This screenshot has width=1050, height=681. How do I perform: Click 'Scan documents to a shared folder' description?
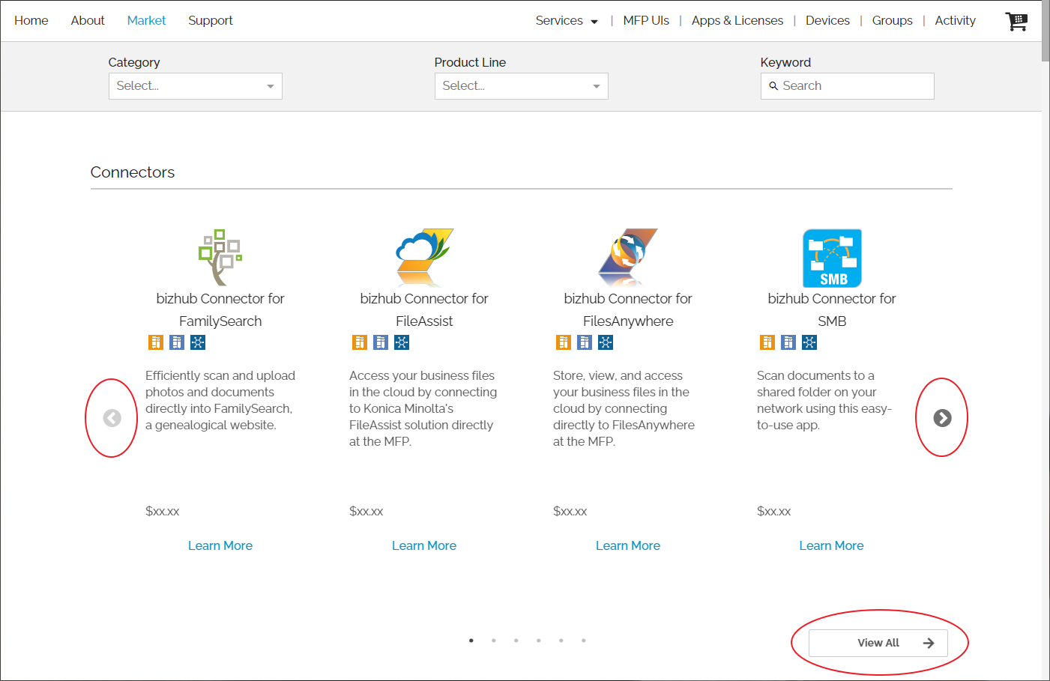click(824, 400)
